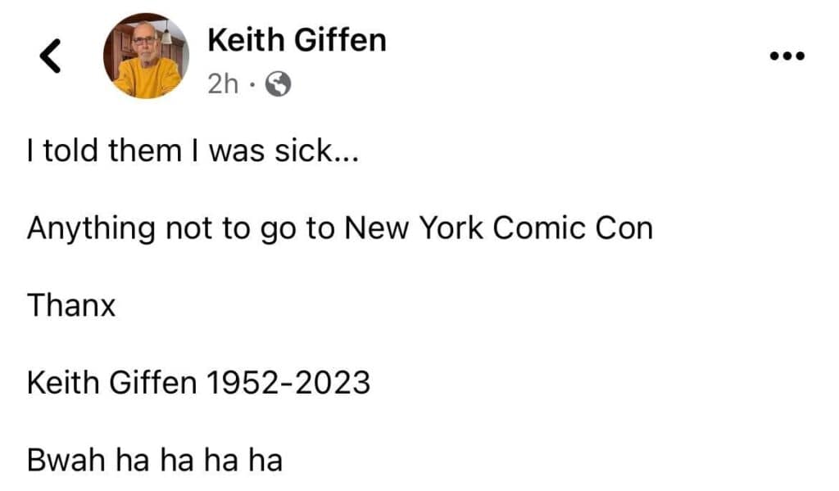Open the post options via three-dot icon
This screenshot has height=491, width=839.
[x=787, y=55]
